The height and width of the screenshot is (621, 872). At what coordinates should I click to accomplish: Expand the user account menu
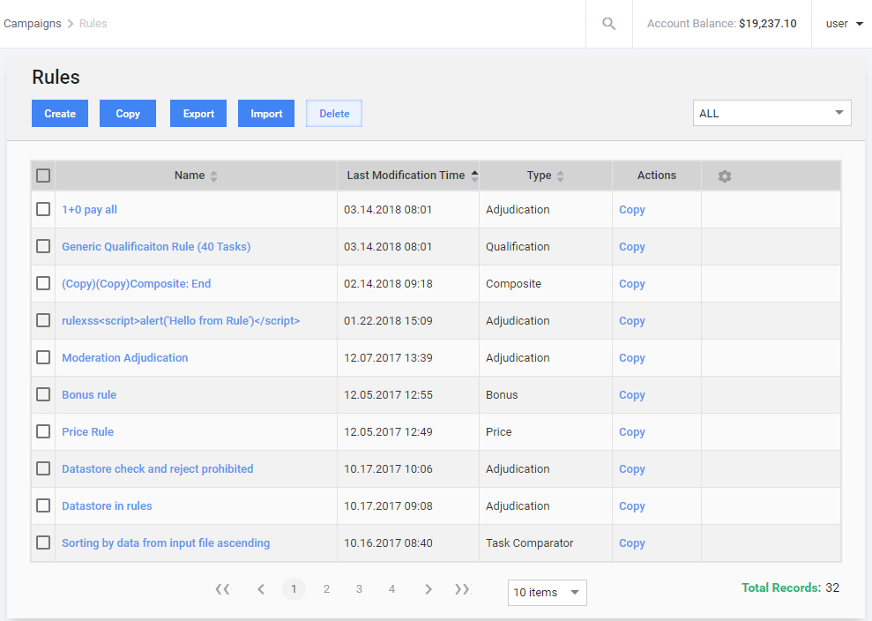point(844,24)
